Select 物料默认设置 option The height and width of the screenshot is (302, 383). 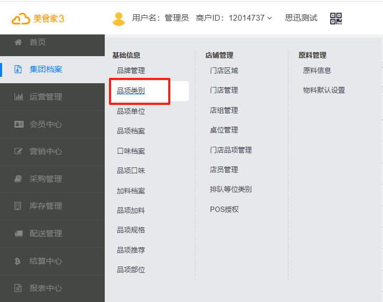click(324, 91)
